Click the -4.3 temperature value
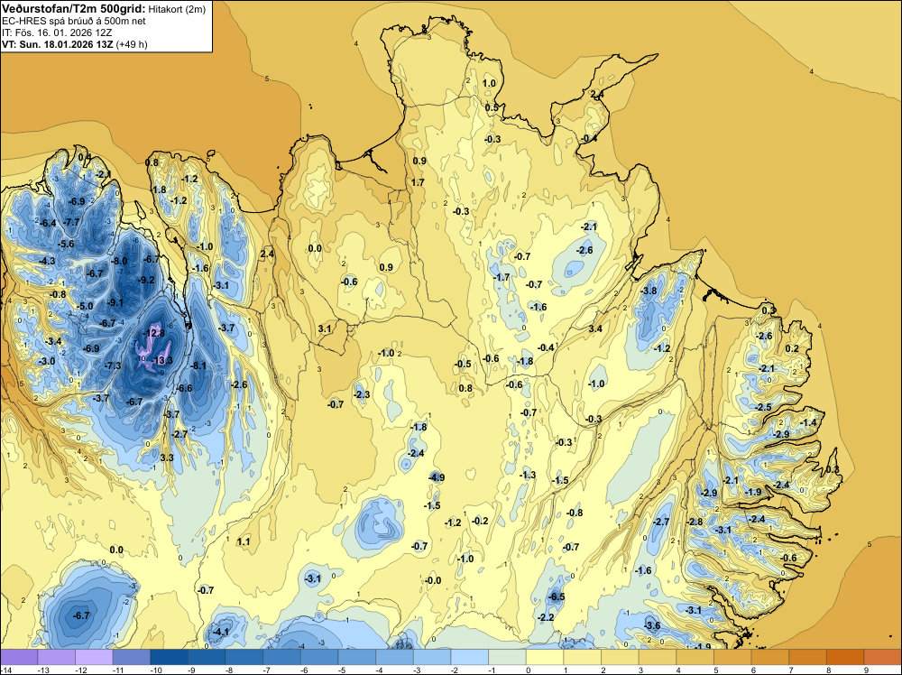Viewport: 902px width, 675px height. tap(47, 262)
